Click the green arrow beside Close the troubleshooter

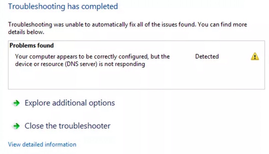tap(16, 126)
